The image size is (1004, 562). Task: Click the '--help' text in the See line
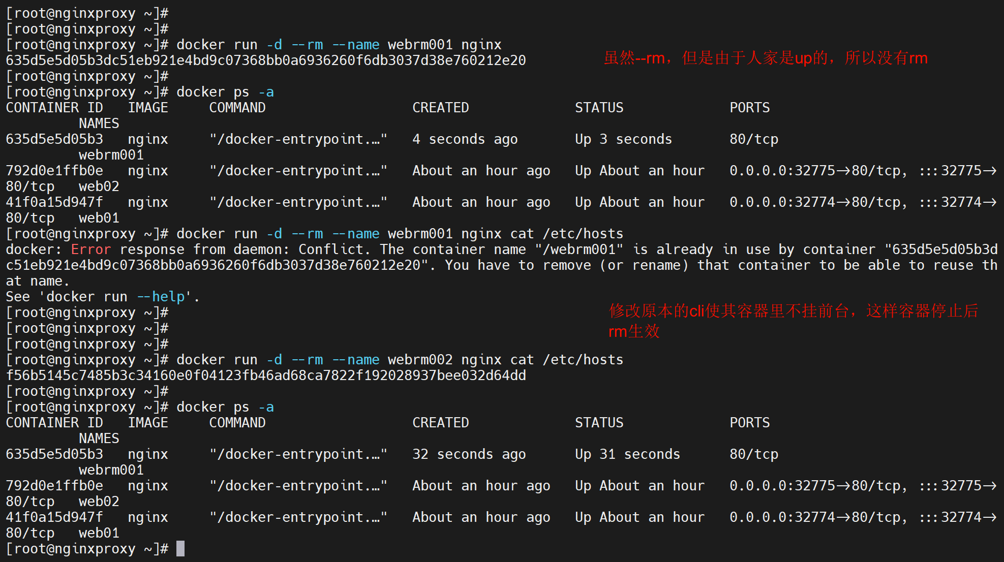tap(161, 297)
